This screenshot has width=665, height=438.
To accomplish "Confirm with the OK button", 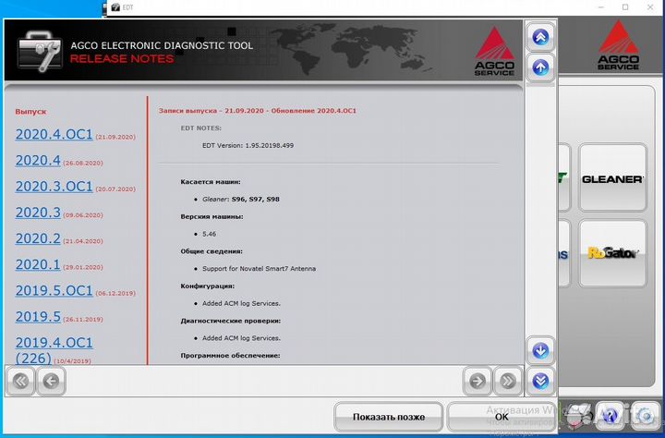I will click(x=501, y=417).
